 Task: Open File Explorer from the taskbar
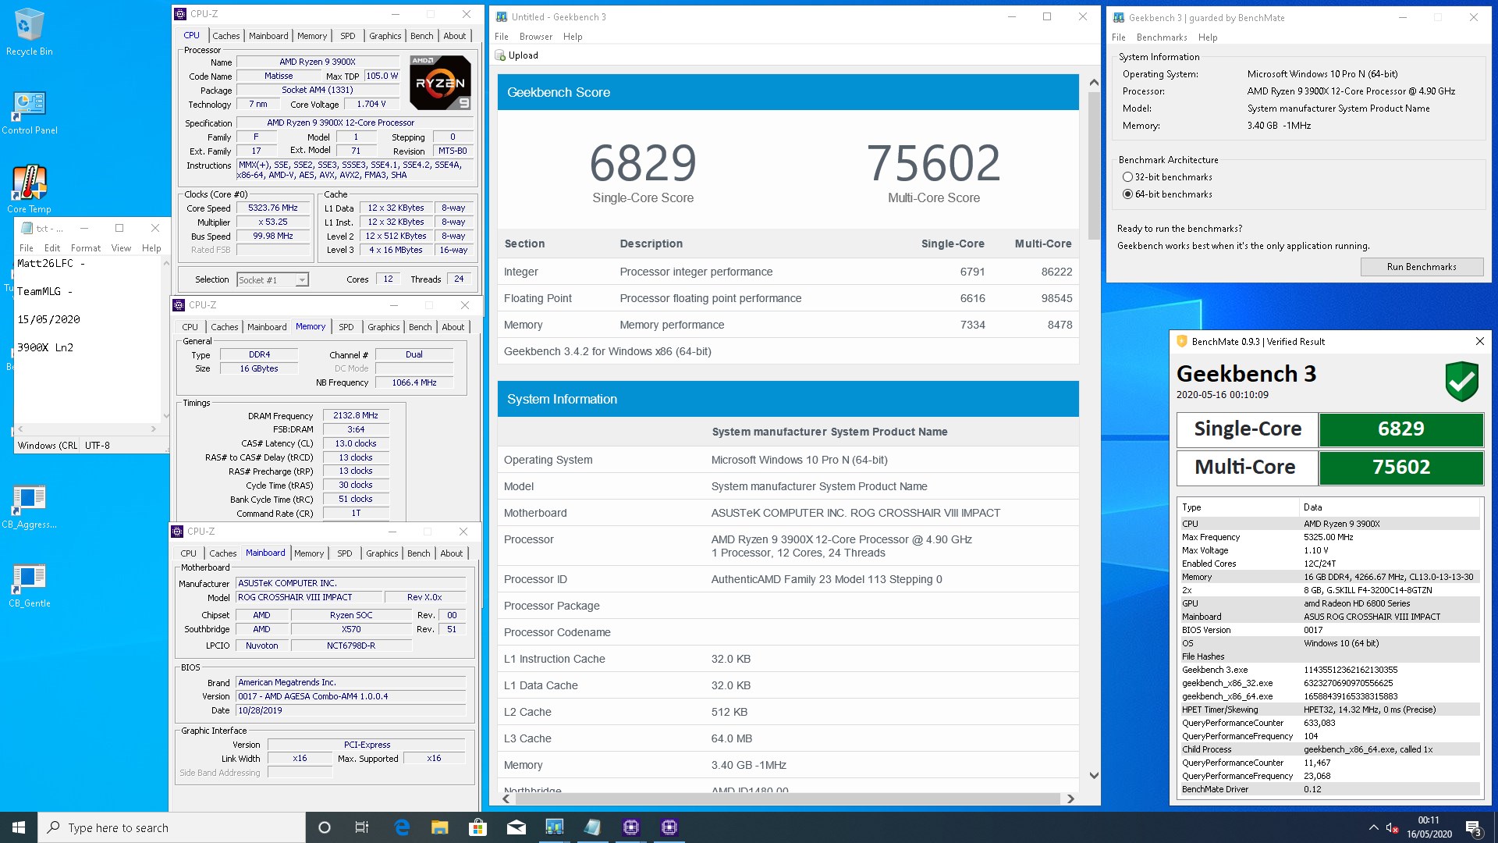coord(440,827)
